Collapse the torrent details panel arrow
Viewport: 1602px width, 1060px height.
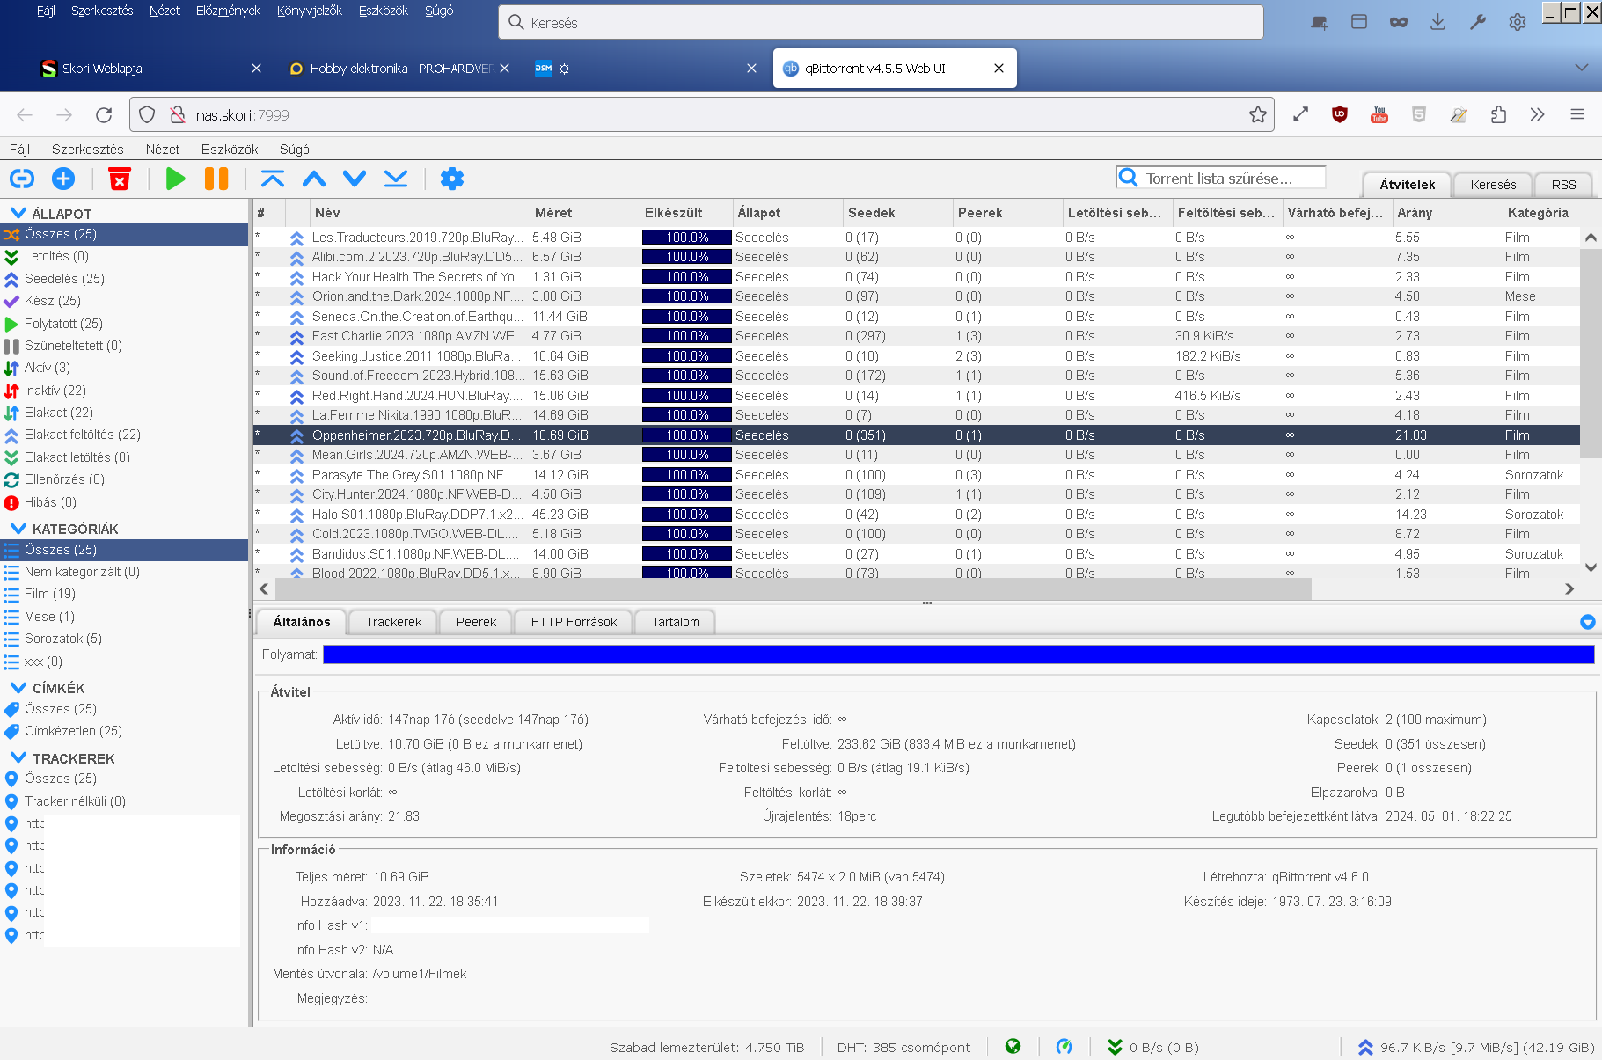[1587, 622]
